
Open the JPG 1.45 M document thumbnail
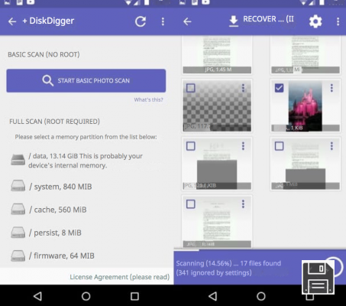pyautogui.click(x=217, y=55)
